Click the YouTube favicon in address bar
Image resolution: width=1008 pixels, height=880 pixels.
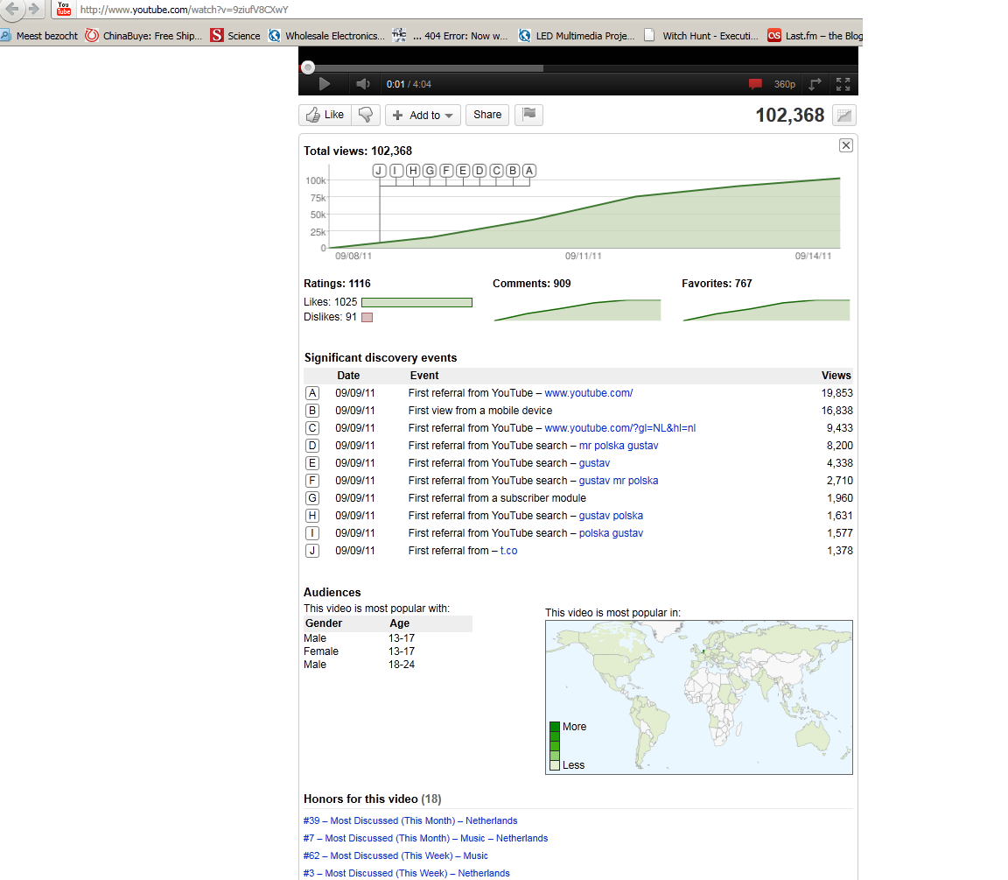pos(64,9)
